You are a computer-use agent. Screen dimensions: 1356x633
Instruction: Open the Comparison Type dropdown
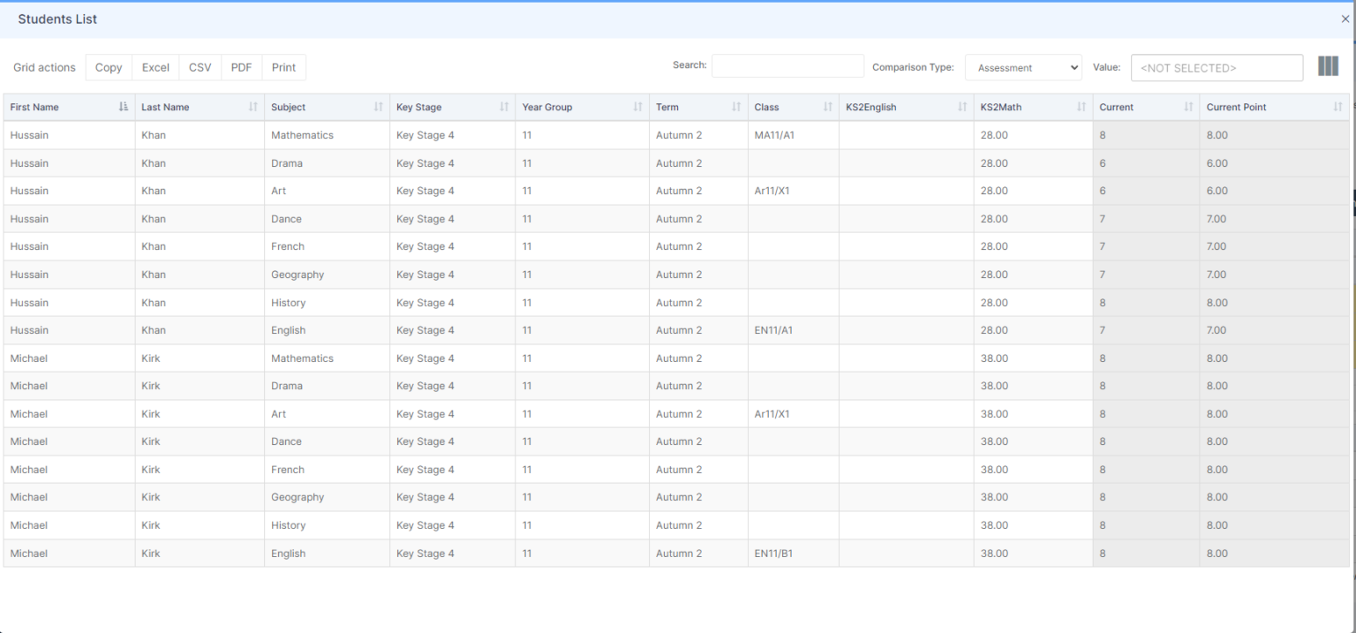(1023, 66)
